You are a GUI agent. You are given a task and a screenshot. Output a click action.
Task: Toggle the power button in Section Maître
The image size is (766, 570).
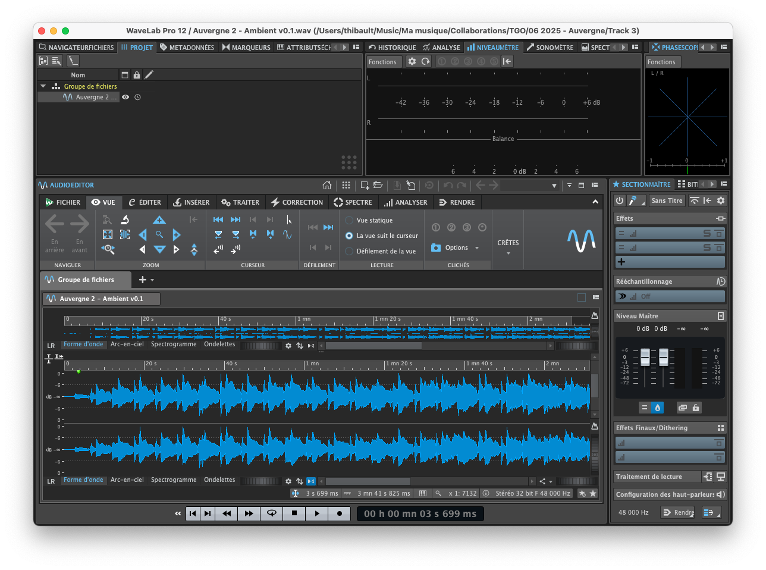pos(619,201)
